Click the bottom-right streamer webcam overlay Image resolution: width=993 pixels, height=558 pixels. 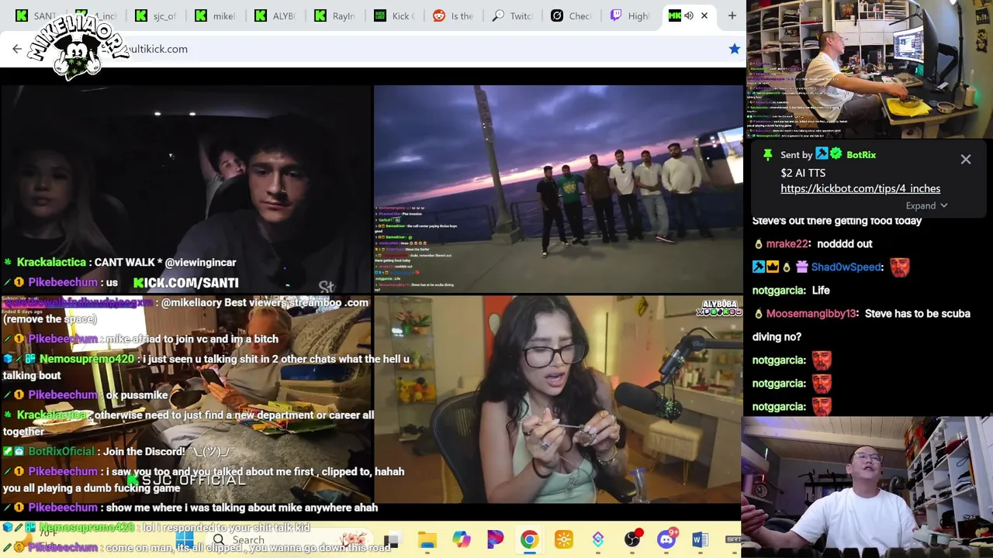click(867, 487)
